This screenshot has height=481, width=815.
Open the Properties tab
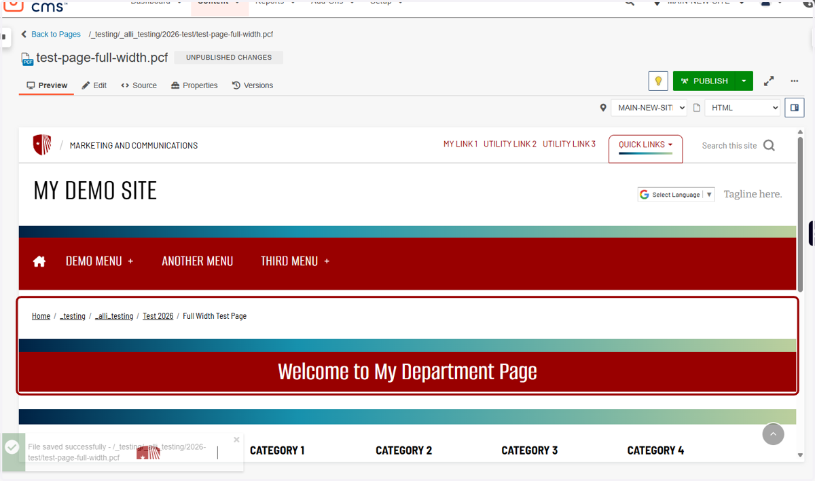coord(194,85)
